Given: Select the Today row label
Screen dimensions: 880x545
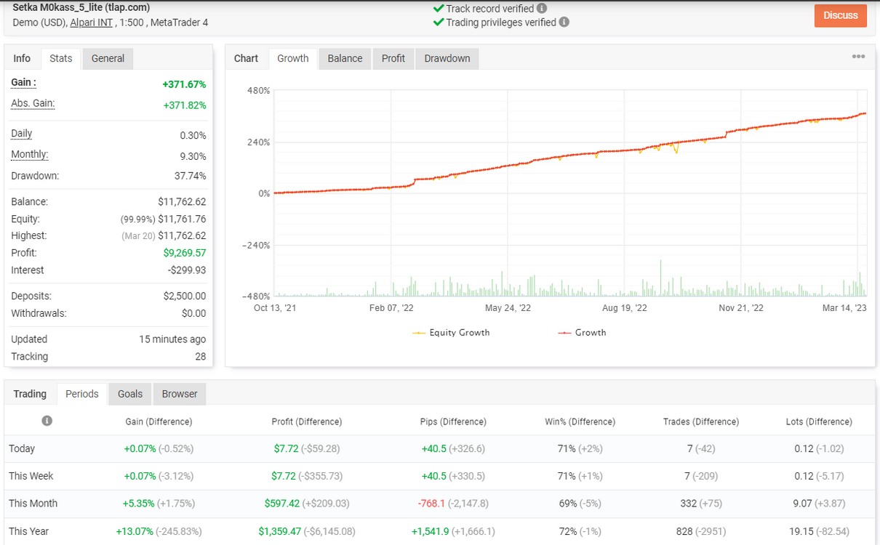Looking at the screenshot, I should click(22, 448).
